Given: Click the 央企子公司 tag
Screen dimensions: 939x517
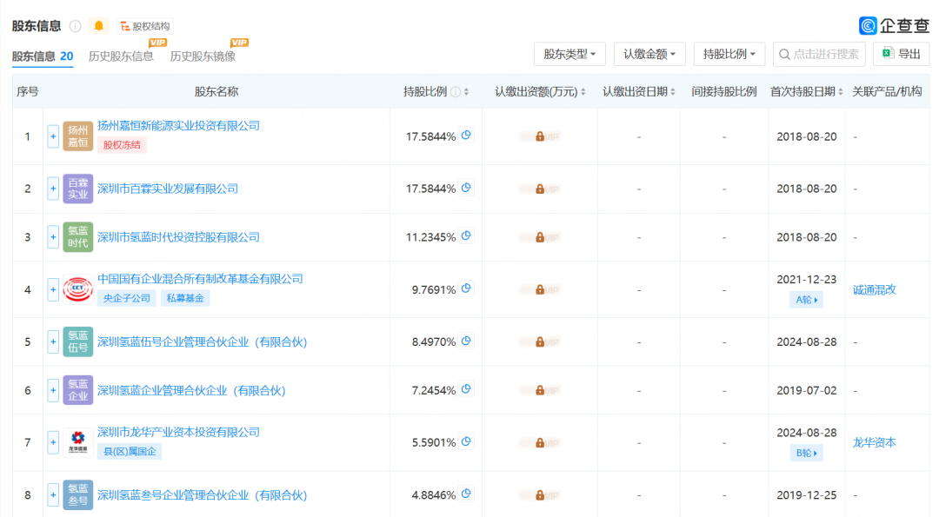Looking at the screenshot, I should [x=126, y=298].
